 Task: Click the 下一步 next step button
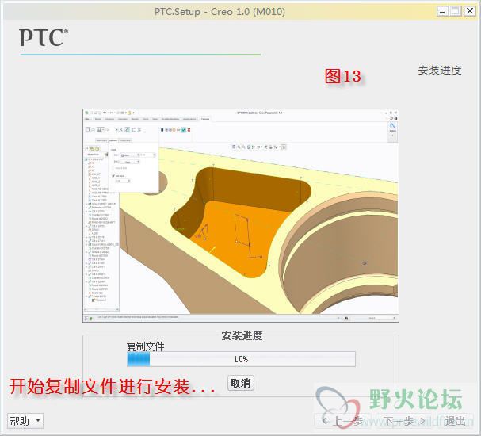[x=405, y=421]
